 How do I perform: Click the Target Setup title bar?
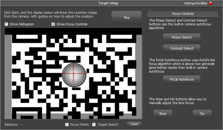108,3
